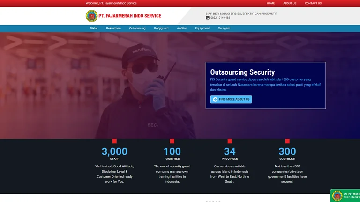Click the red marker above 34 Provinces
This screenshot has height=202, width=360.
230,141
